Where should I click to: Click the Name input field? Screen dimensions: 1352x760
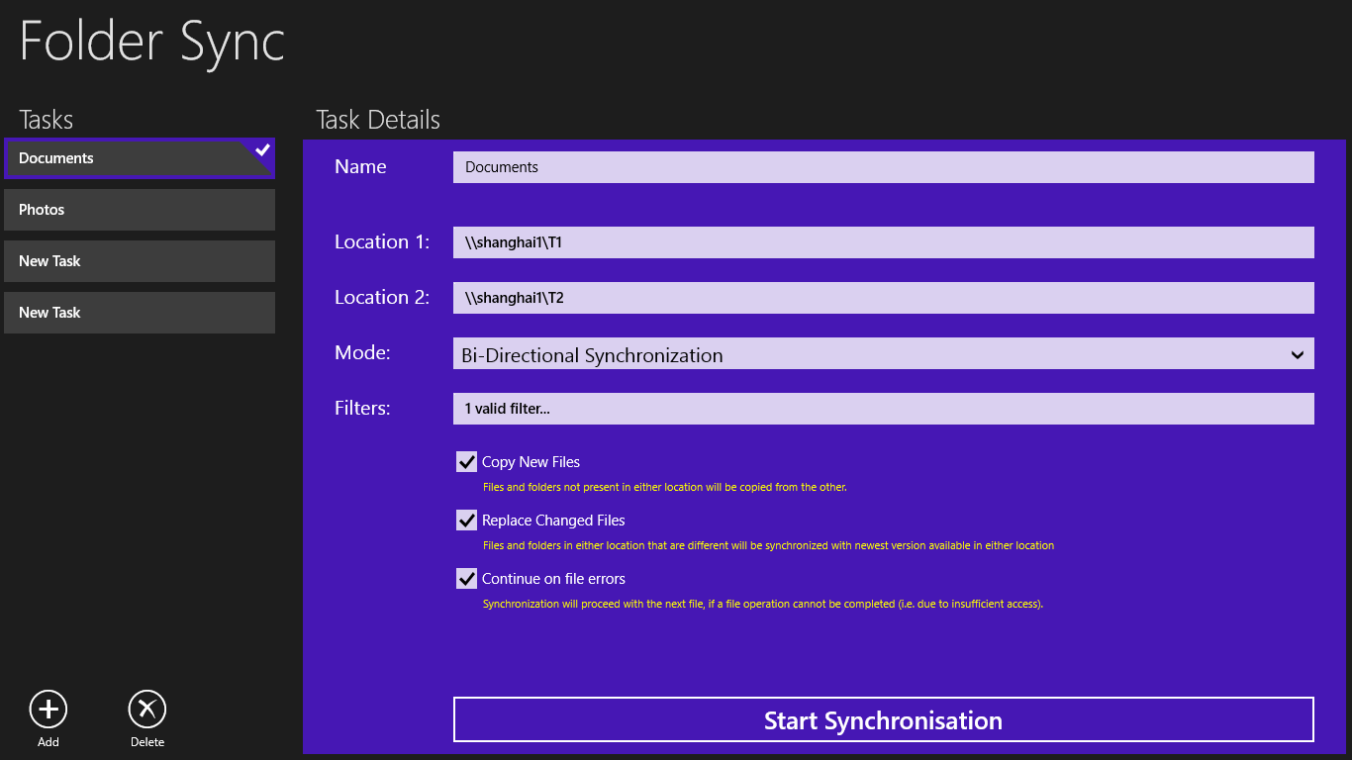[883, 166]
